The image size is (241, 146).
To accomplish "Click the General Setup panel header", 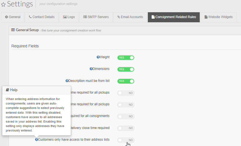I will (x=125, y=30).
